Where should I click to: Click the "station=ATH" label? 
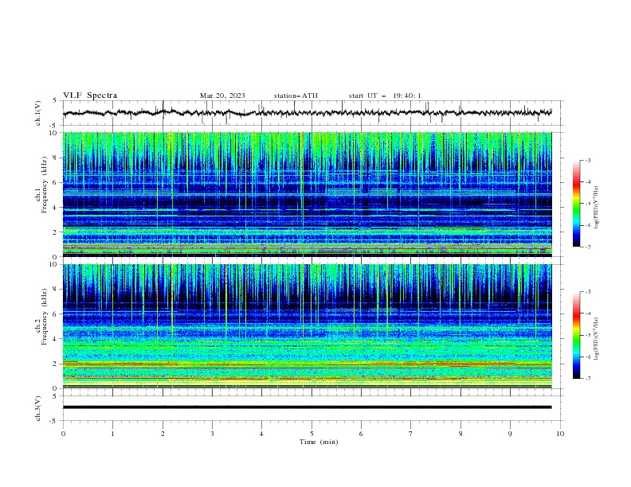(x=296, y=95)
